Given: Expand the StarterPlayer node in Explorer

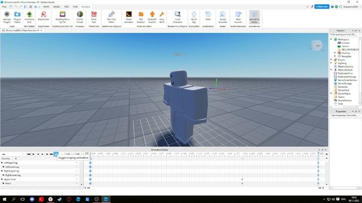Looking at the screenshot, I should [331, 94].
